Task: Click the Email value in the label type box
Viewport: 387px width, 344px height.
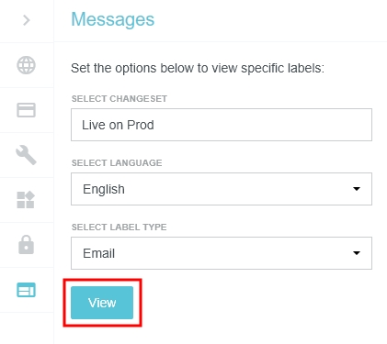Action: [98, 253]
